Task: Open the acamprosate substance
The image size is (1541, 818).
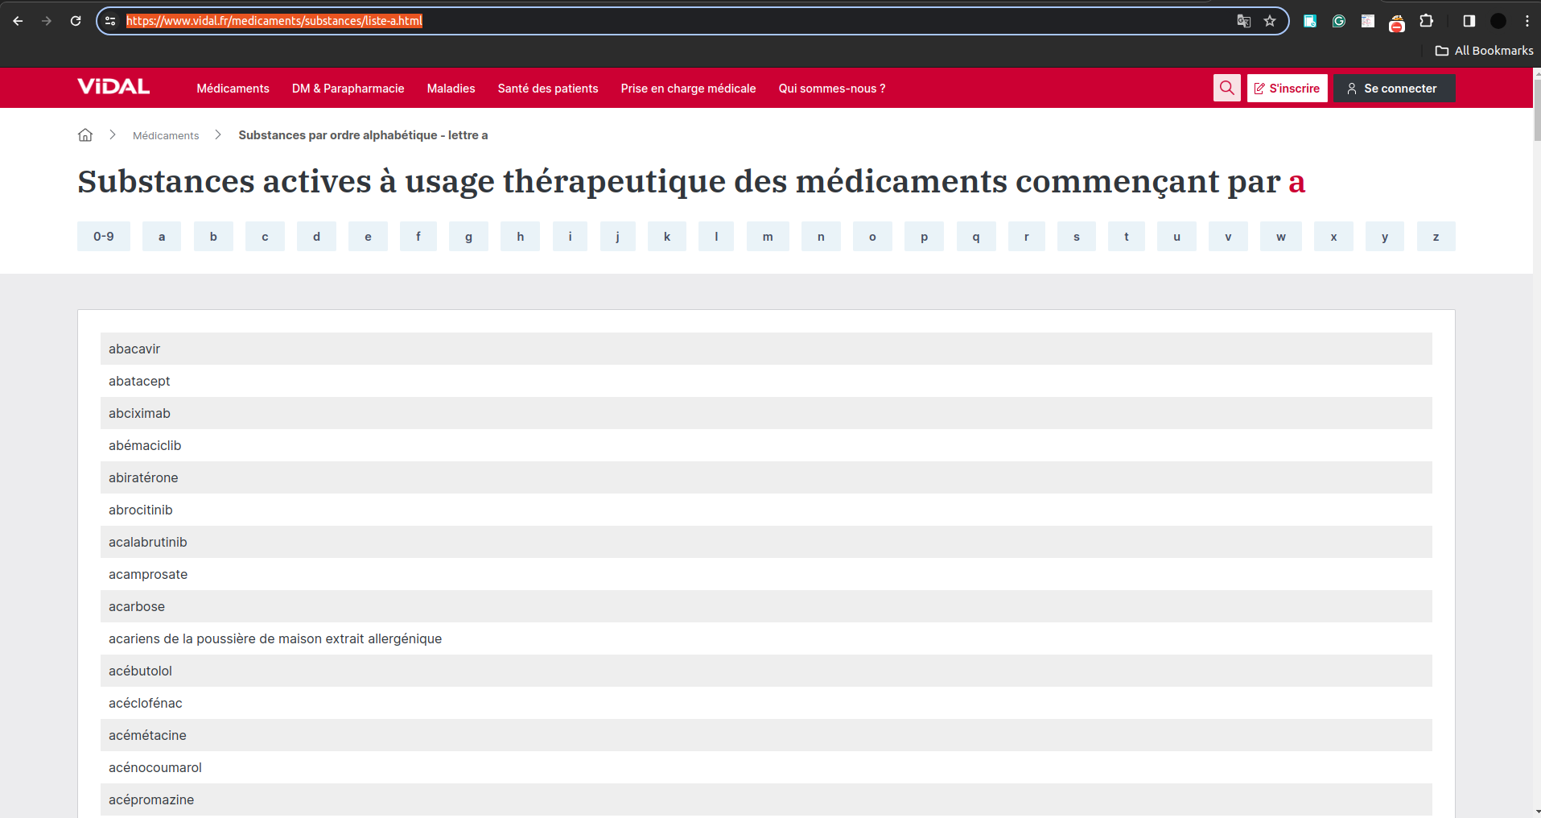Action: pyautogui.click(x=766, y=574)
